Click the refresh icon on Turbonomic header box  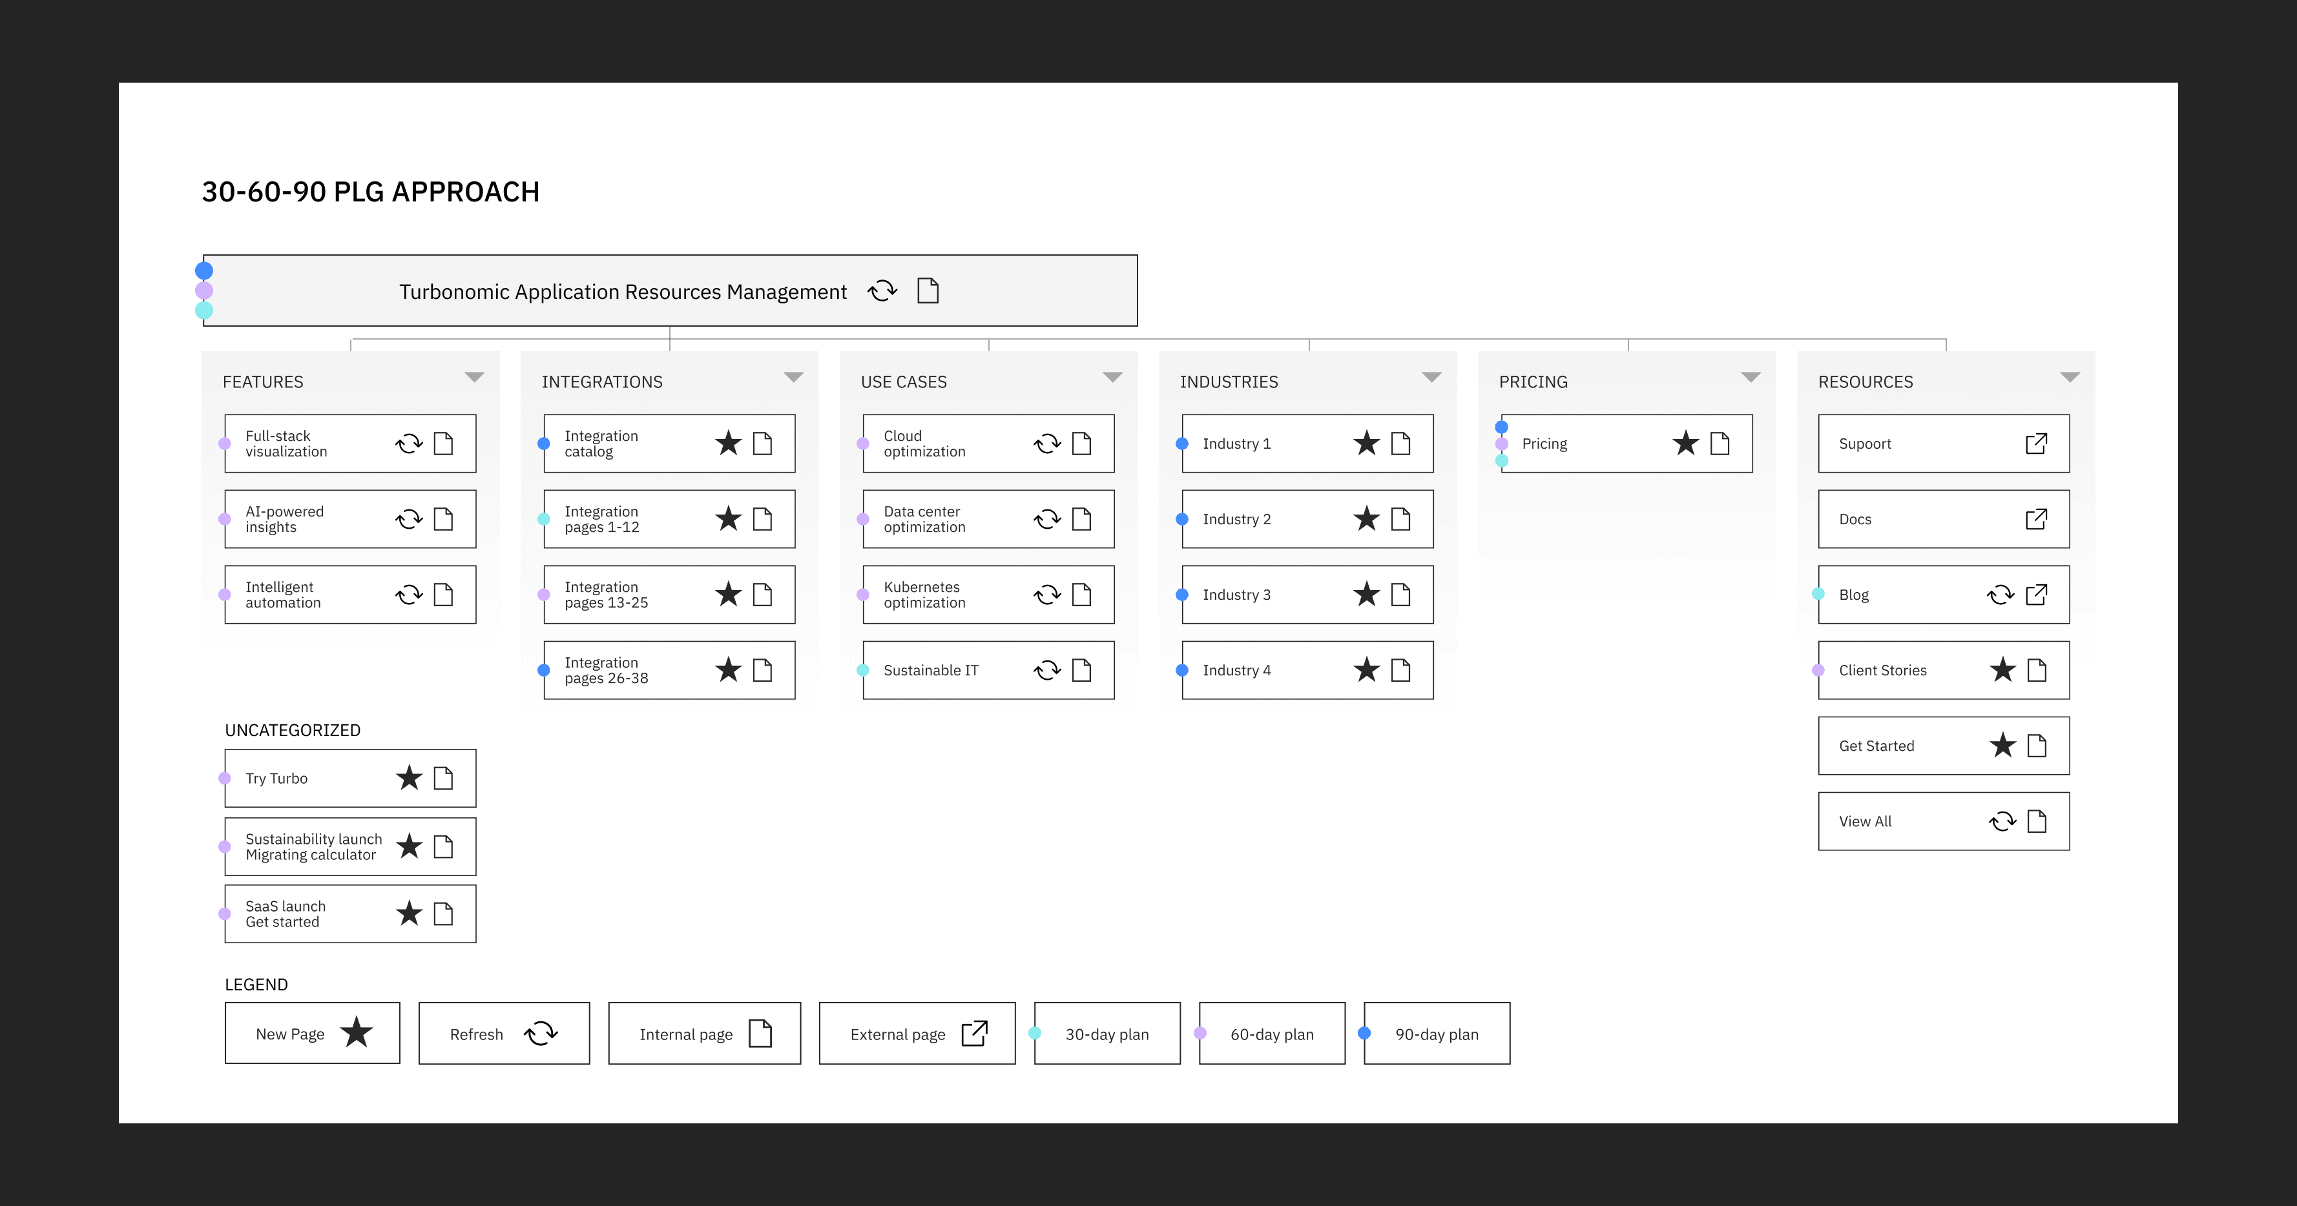[882, 291]
